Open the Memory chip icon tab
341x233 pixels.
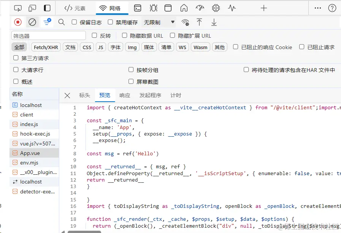(216, 8)
